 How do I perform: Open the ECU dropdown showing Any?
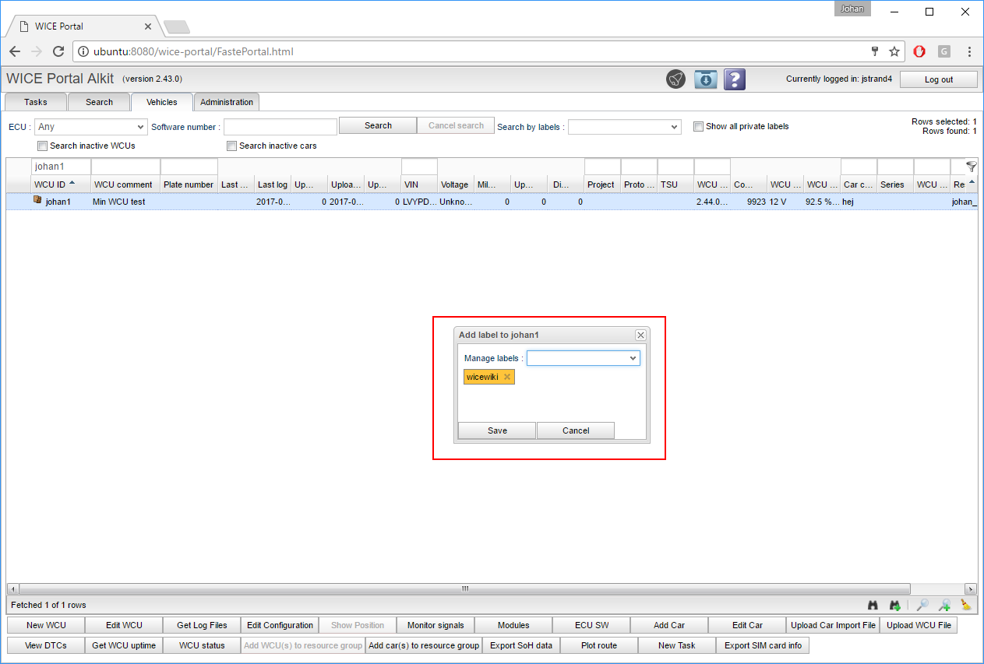[91, 126]
